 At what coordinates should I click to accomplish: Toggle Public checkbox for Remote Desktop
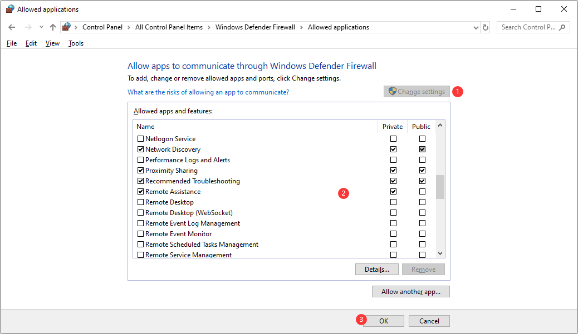coord(423,202)
